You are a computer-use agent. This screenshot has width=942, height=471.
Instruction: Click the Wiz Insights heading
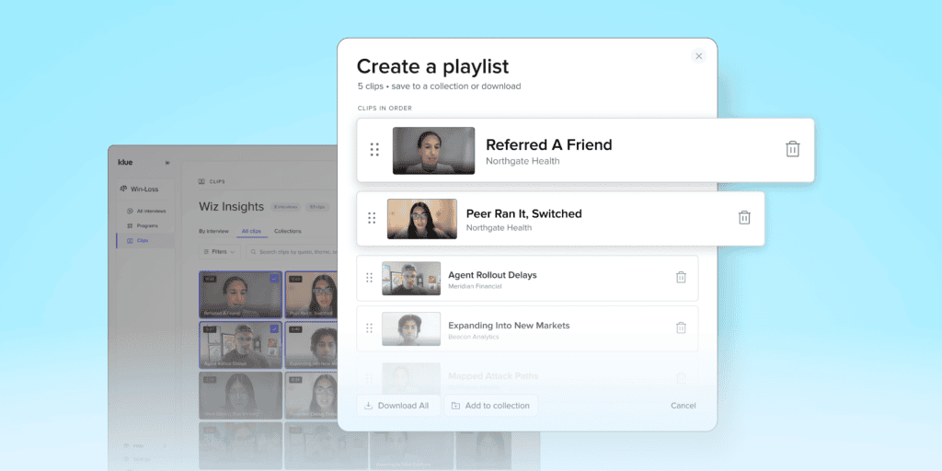(x=231, y=207)
